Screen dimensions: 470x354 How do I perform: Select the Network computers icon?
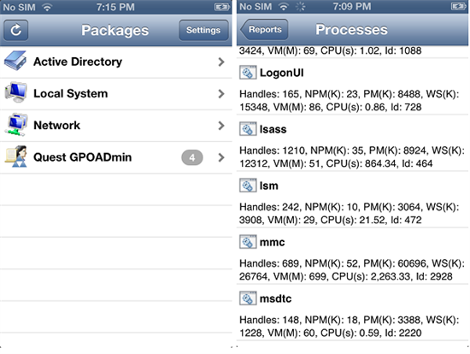(x=16, y=125)
